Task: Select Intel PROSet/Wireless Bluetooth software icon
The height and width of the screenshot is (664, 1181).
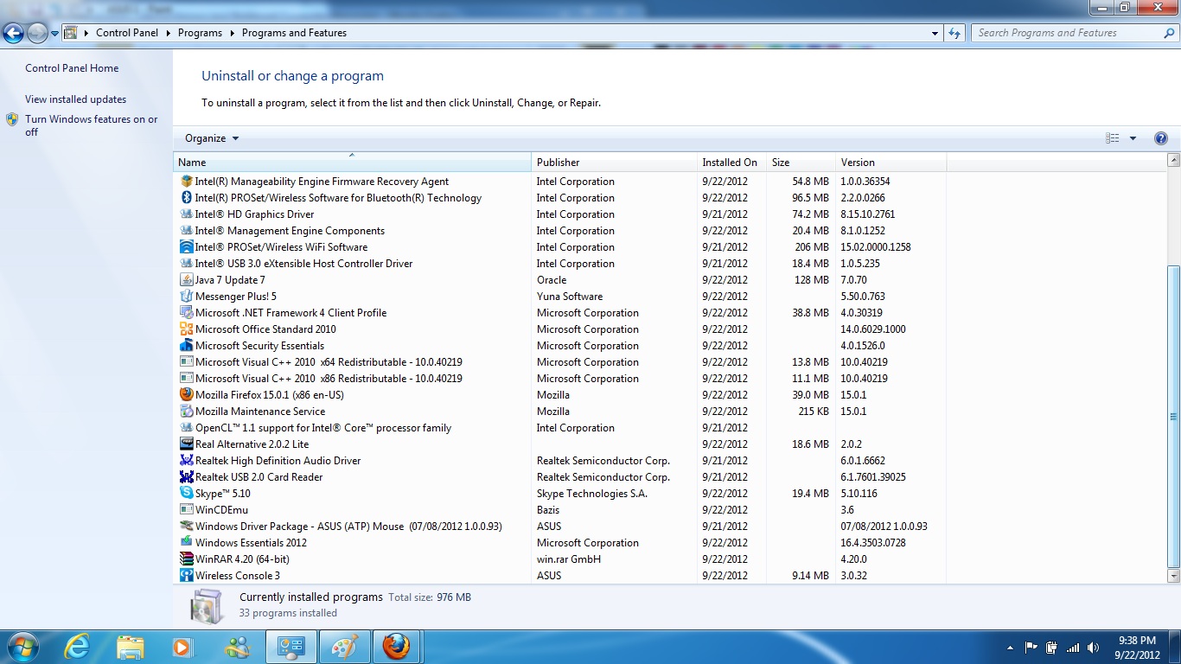Action: (x=186, y=198)
